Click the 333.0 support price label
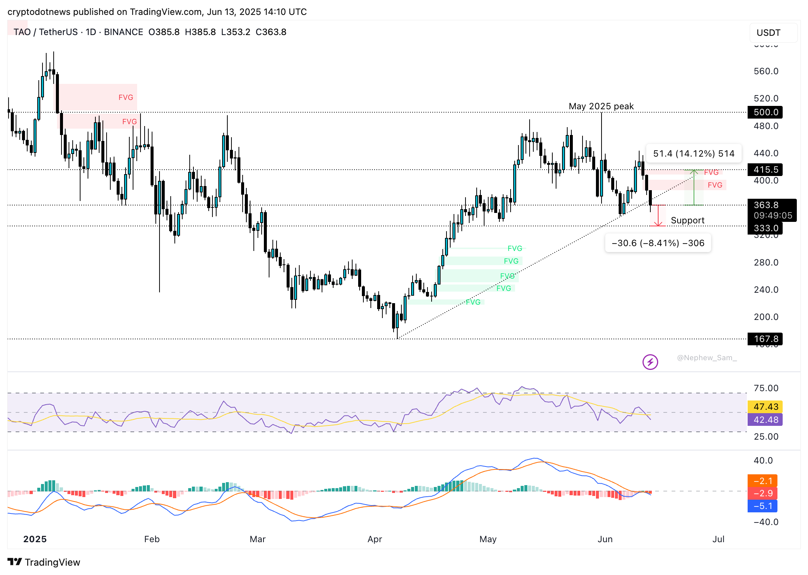Screen dimensions: 808x575 click(765, 228)
